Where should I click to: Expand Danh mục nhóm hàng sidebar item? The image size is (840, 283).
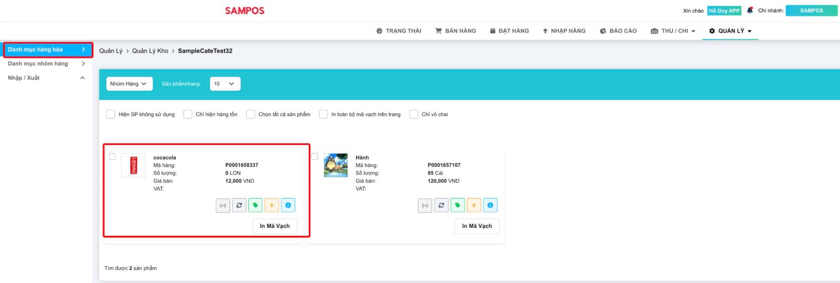click(46, 64)
